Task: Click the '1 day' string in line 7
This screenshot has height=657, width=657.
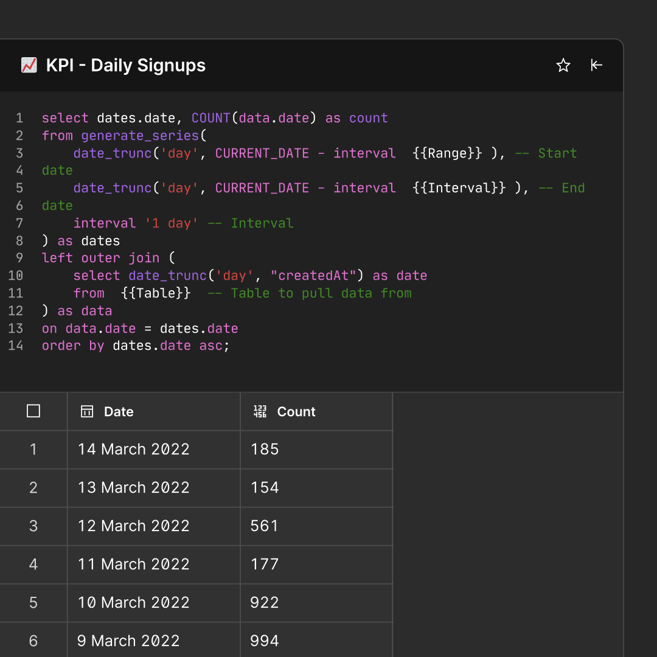Action: (x=171, y=223)
